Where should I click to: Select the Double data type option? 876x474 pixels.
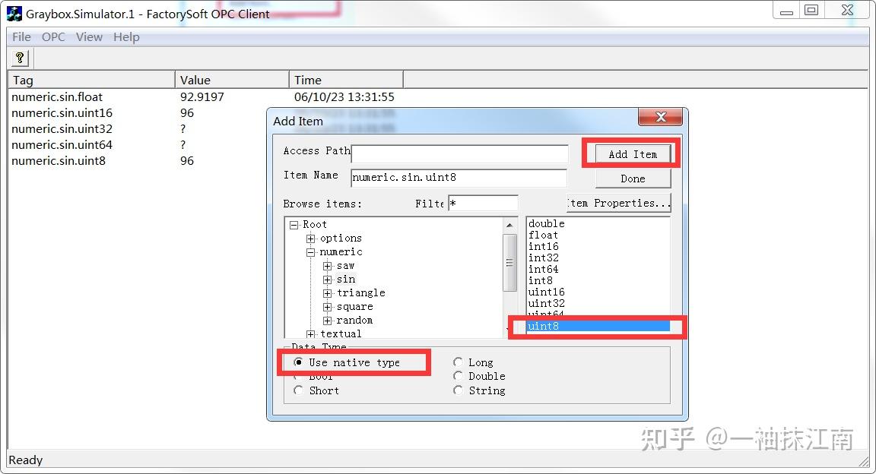click(x=458, y=376)
